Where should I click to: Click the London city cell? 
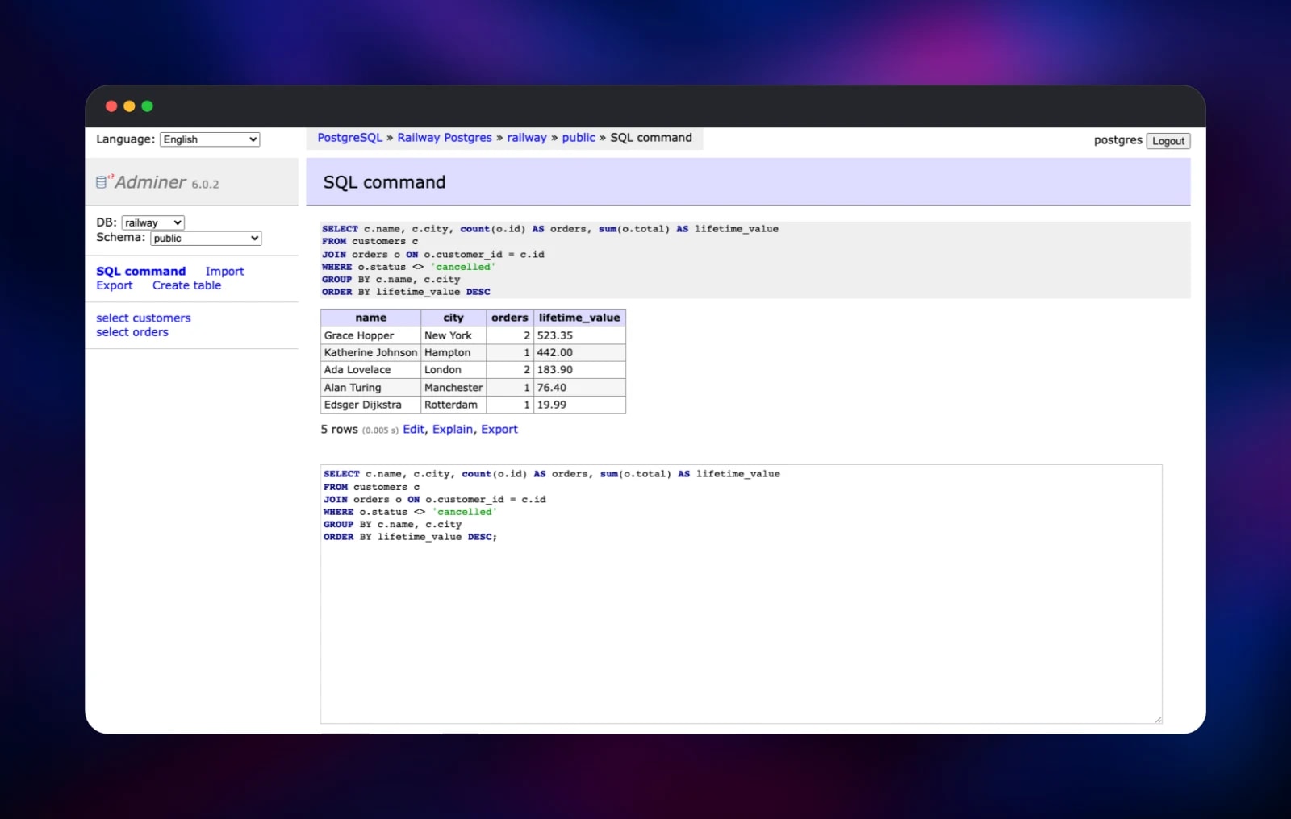pyautogui.click(x=453, y=370)
